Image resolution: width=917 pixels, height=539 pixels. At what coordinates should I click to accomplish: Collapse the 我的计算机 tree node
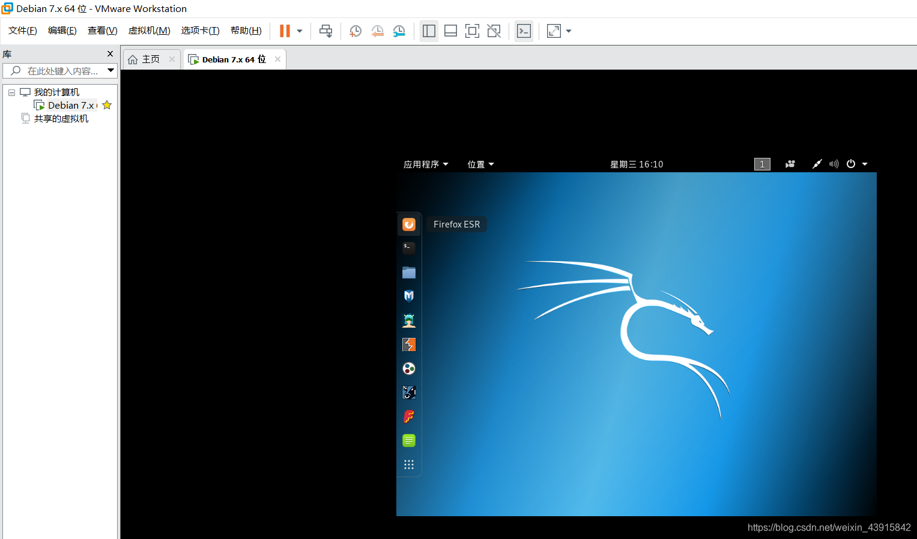point(11,92)
